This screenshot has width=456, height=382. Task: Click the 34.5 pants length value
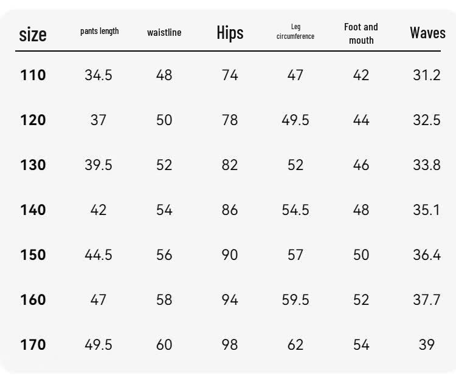point(98,75)
